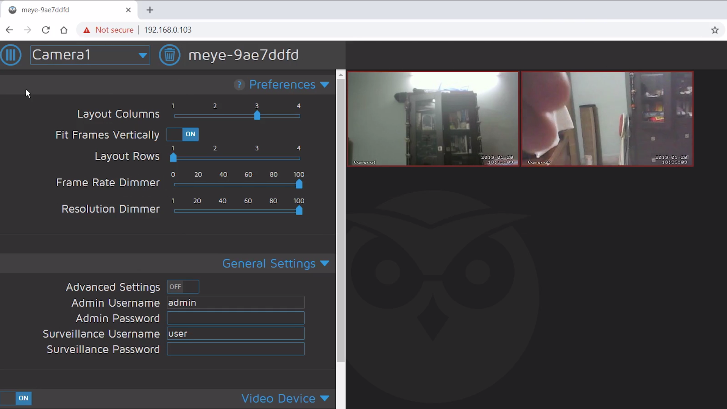Collapse the Preferences section
Image resolution: width=727 pixels, height=409 pixels.
[325, 84]
